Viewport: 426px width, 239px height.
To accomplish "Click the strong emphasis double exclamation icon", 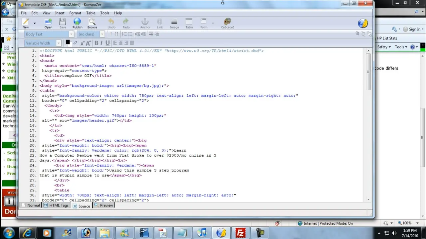I will point(116,34).
